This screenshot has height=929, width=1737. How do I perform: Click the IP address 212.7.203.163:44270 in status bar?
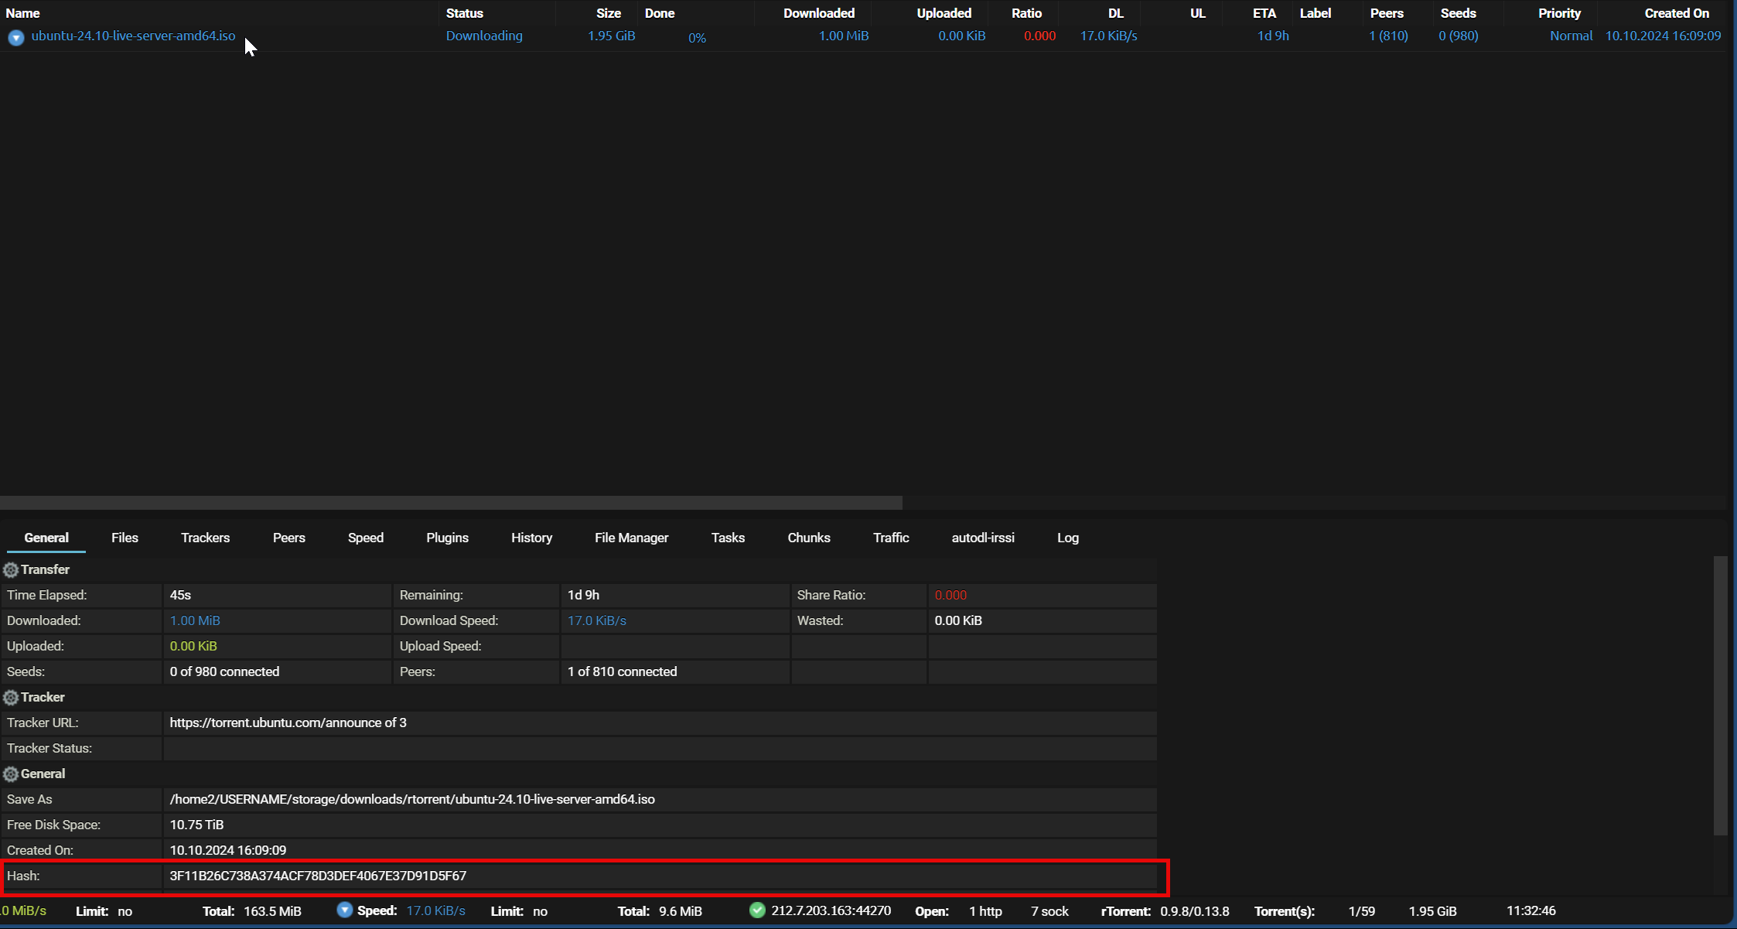pos(831,911)
